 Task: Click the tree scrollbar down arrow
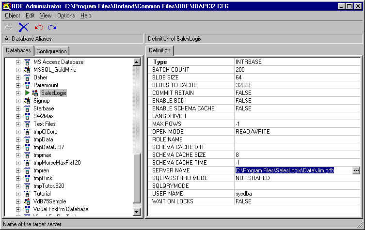point(137,212)
